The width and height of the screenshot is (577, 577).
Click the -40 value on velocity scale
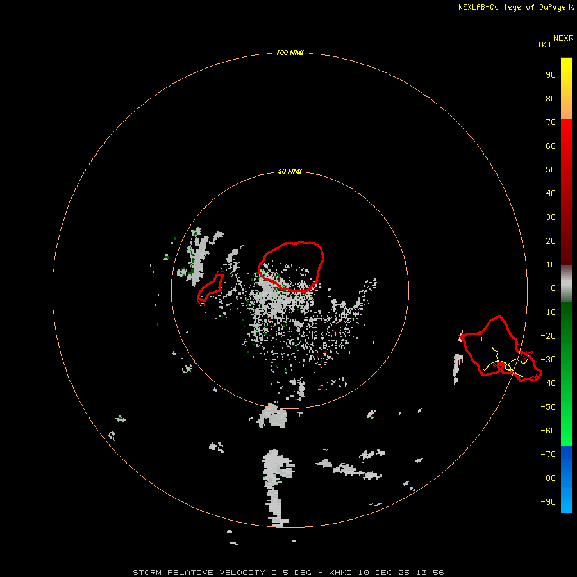pyautogui.click(x=548, y=383)
